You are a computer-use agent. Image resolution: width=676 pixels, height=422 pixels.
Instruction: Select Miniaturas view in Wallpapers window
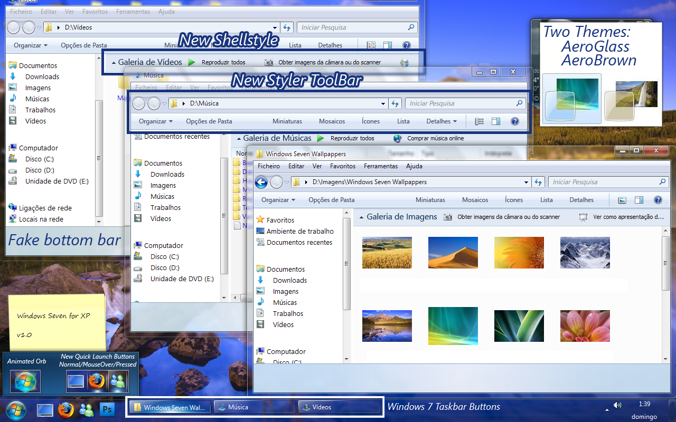click(x=430, y=200)
